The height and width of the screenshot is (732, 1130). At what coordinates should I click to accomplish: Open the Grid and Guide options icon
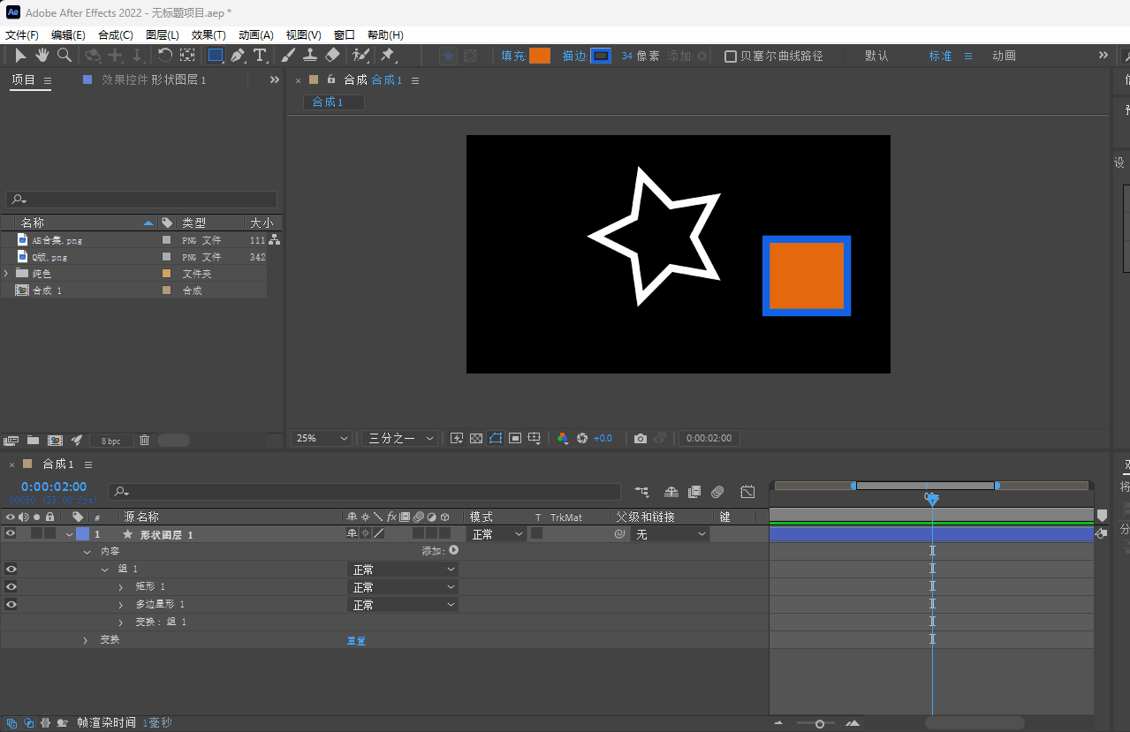click(535, 438)
